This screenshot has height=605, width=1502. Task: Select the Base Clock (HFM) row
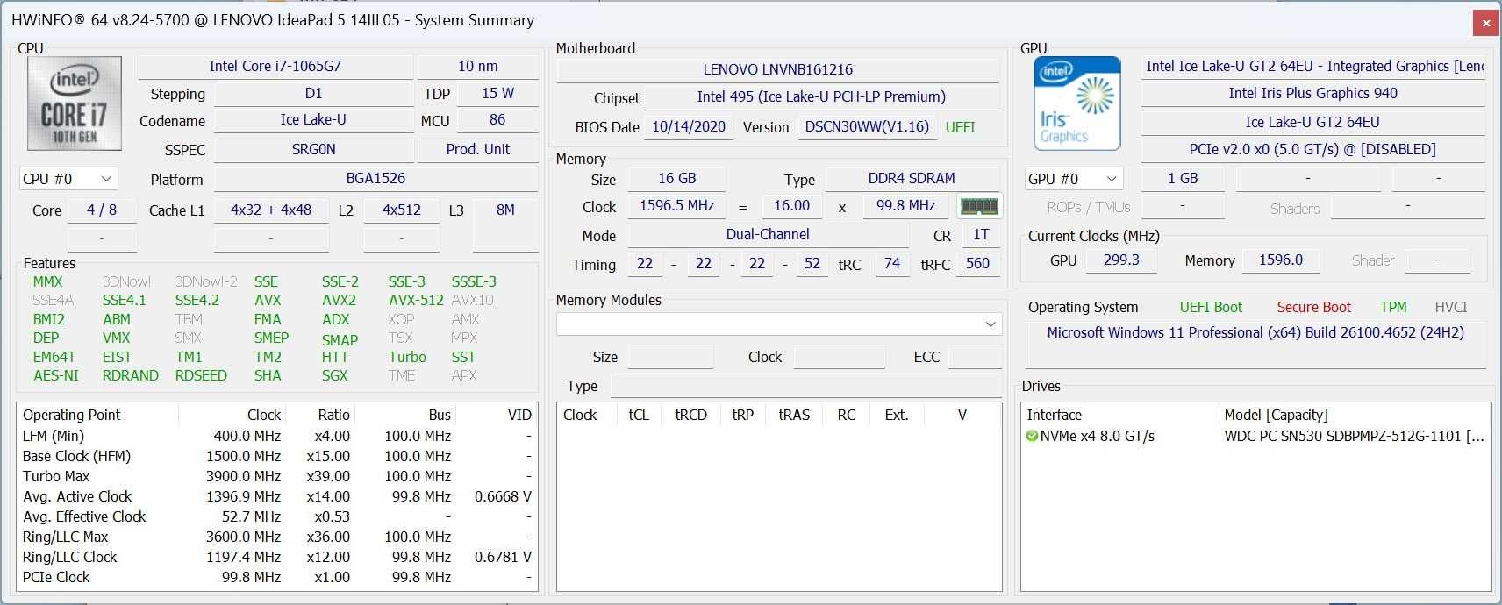[277, 456]
